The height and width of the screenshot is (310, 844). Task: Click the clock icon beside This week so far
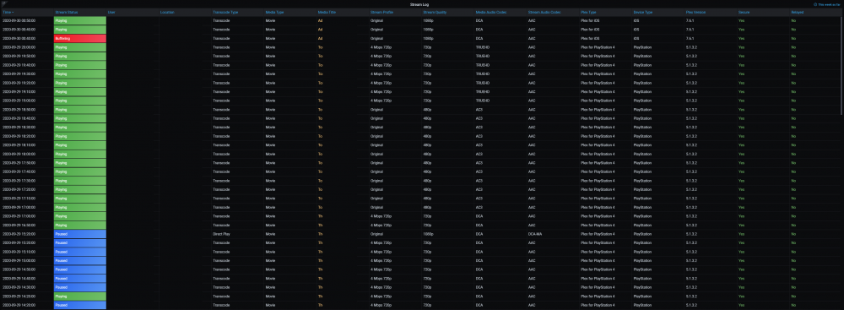[x=815, y=4]
